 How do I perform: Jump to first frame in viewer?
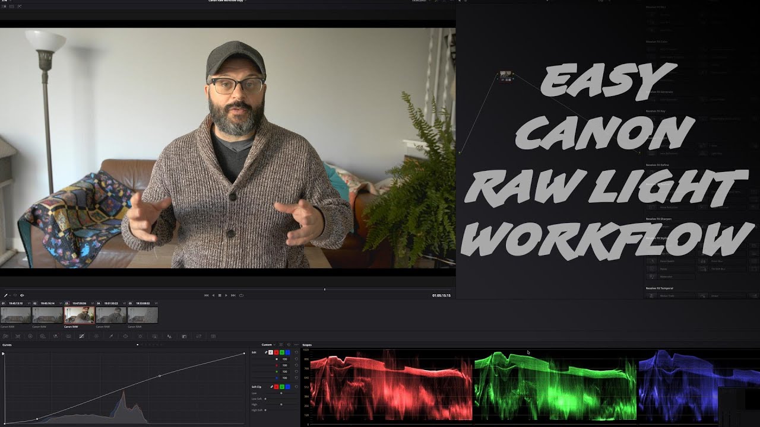pyautogui.click(x=206, y=295)
